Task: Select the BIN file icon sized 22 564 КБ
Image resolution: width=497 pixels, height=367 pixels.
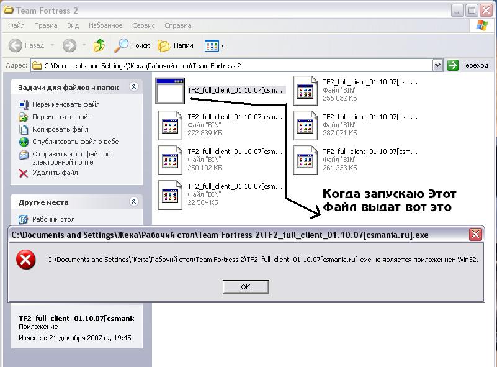Action: (x=170, y=195)
